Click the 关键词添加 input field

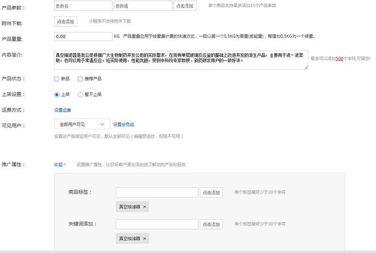coord(157,224)
